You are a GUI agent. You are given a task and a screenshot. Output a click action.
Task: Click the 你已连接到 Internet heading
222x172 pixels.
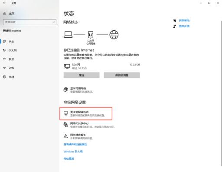pyautogui.click(x=78, y=50)
